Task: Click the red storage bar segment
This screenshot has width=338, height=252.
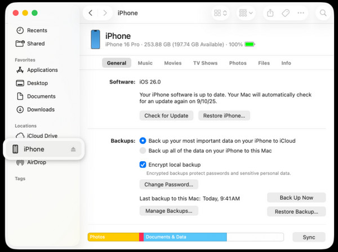Action: coord(141,237)
